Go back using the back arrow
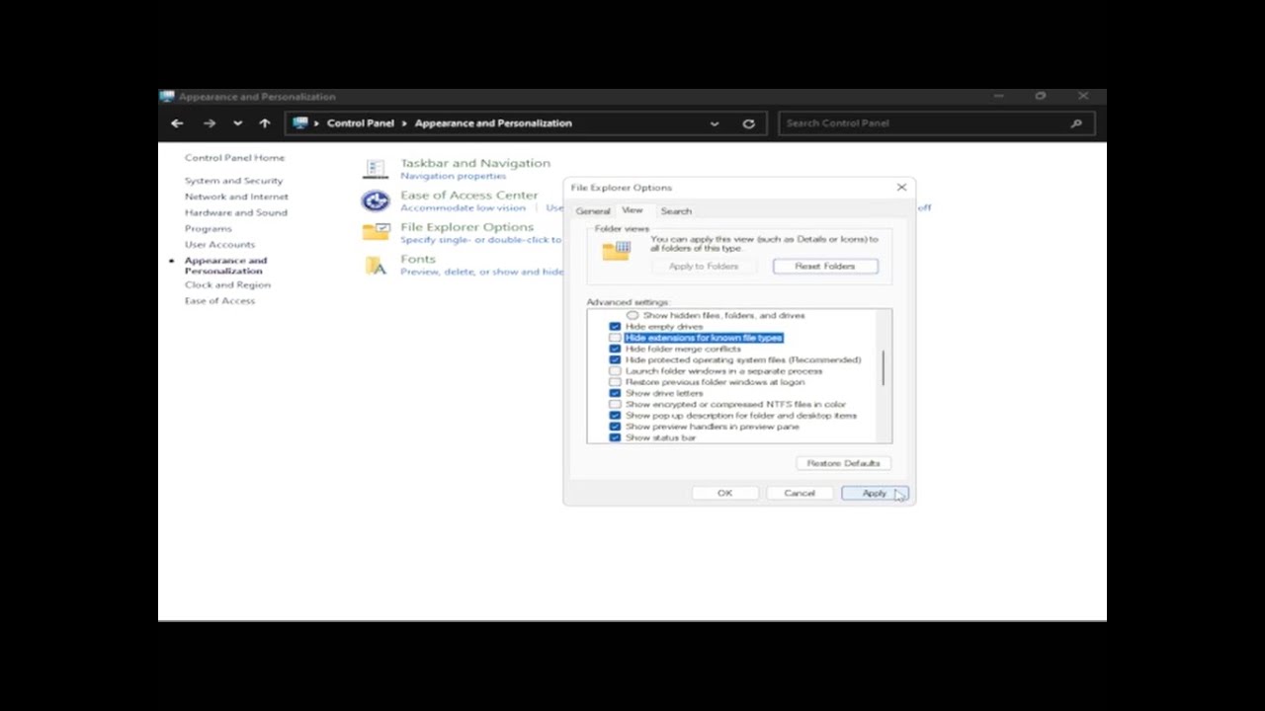Image resolution: width=1265 pixels, height=711 pixels. tap(177, 123)
